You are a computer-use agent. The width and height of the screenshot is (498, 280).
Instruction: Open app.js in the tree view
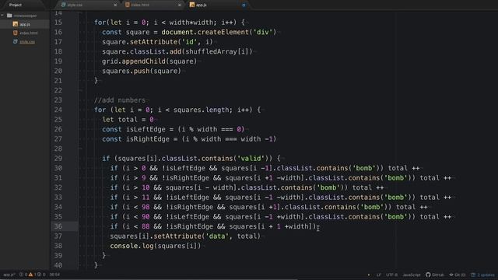(x=25, y=24)
